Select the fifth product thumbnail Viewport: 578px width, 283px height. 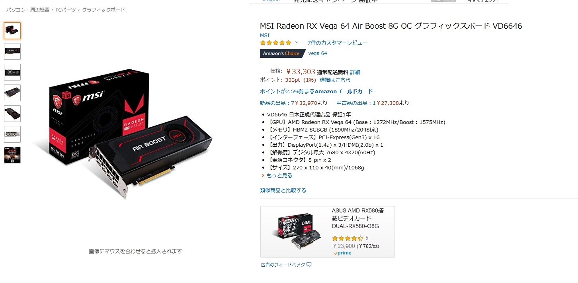coord(12,114)
